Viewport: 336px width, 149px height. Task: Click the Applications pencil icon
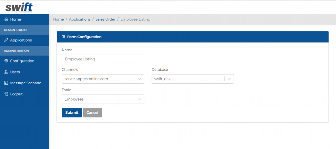(x=6, y=40)
